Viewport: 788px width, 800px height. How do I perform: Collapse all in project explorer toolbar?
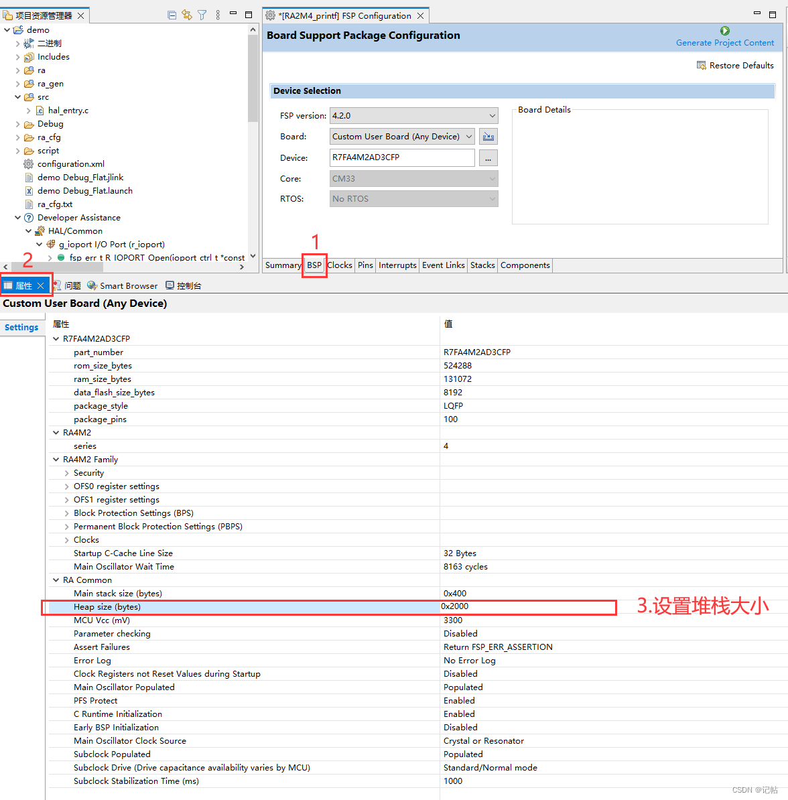(x=172, y=15)
